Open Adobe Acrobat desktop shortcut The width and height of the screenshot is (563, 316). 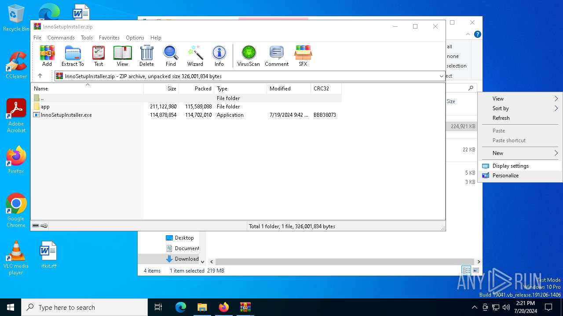pyautogui.click(x=16, y=116)
